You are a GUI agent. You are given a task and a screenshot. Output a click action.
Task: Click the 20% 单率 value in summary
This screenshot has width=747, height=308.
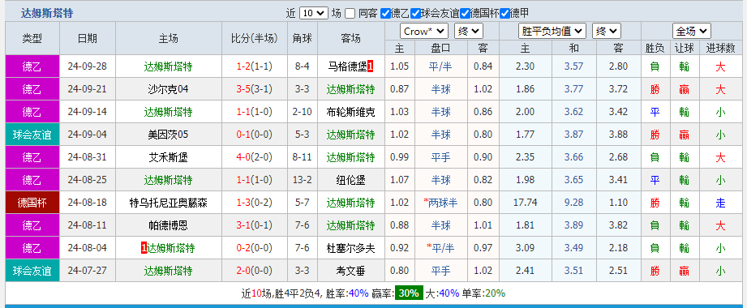coord(496,293)
